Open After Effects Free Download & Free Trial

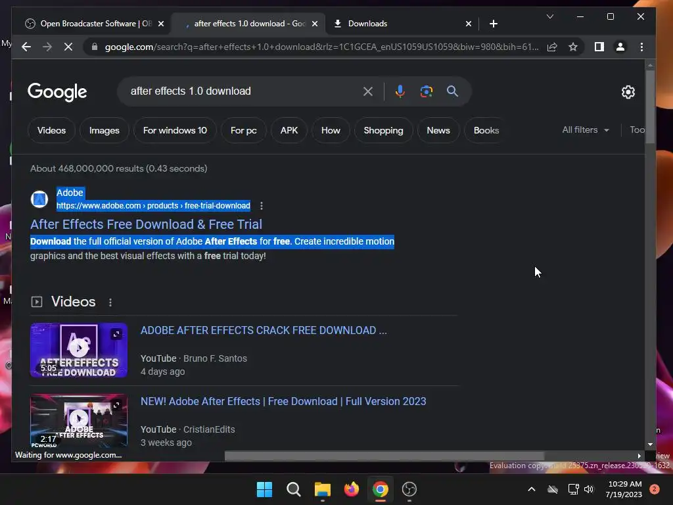click(146, 224)
